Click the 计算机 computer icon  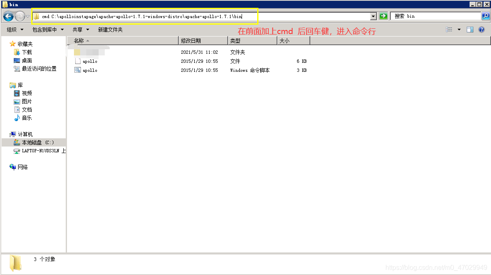12,134
